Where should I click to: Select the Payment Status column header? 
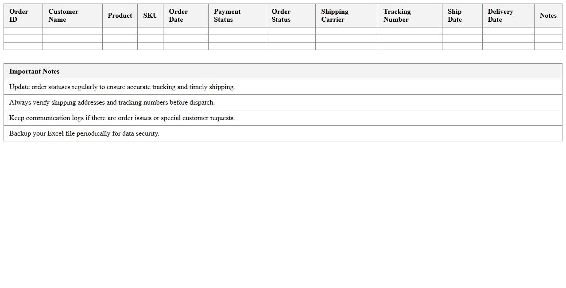(x=237, y=16)
